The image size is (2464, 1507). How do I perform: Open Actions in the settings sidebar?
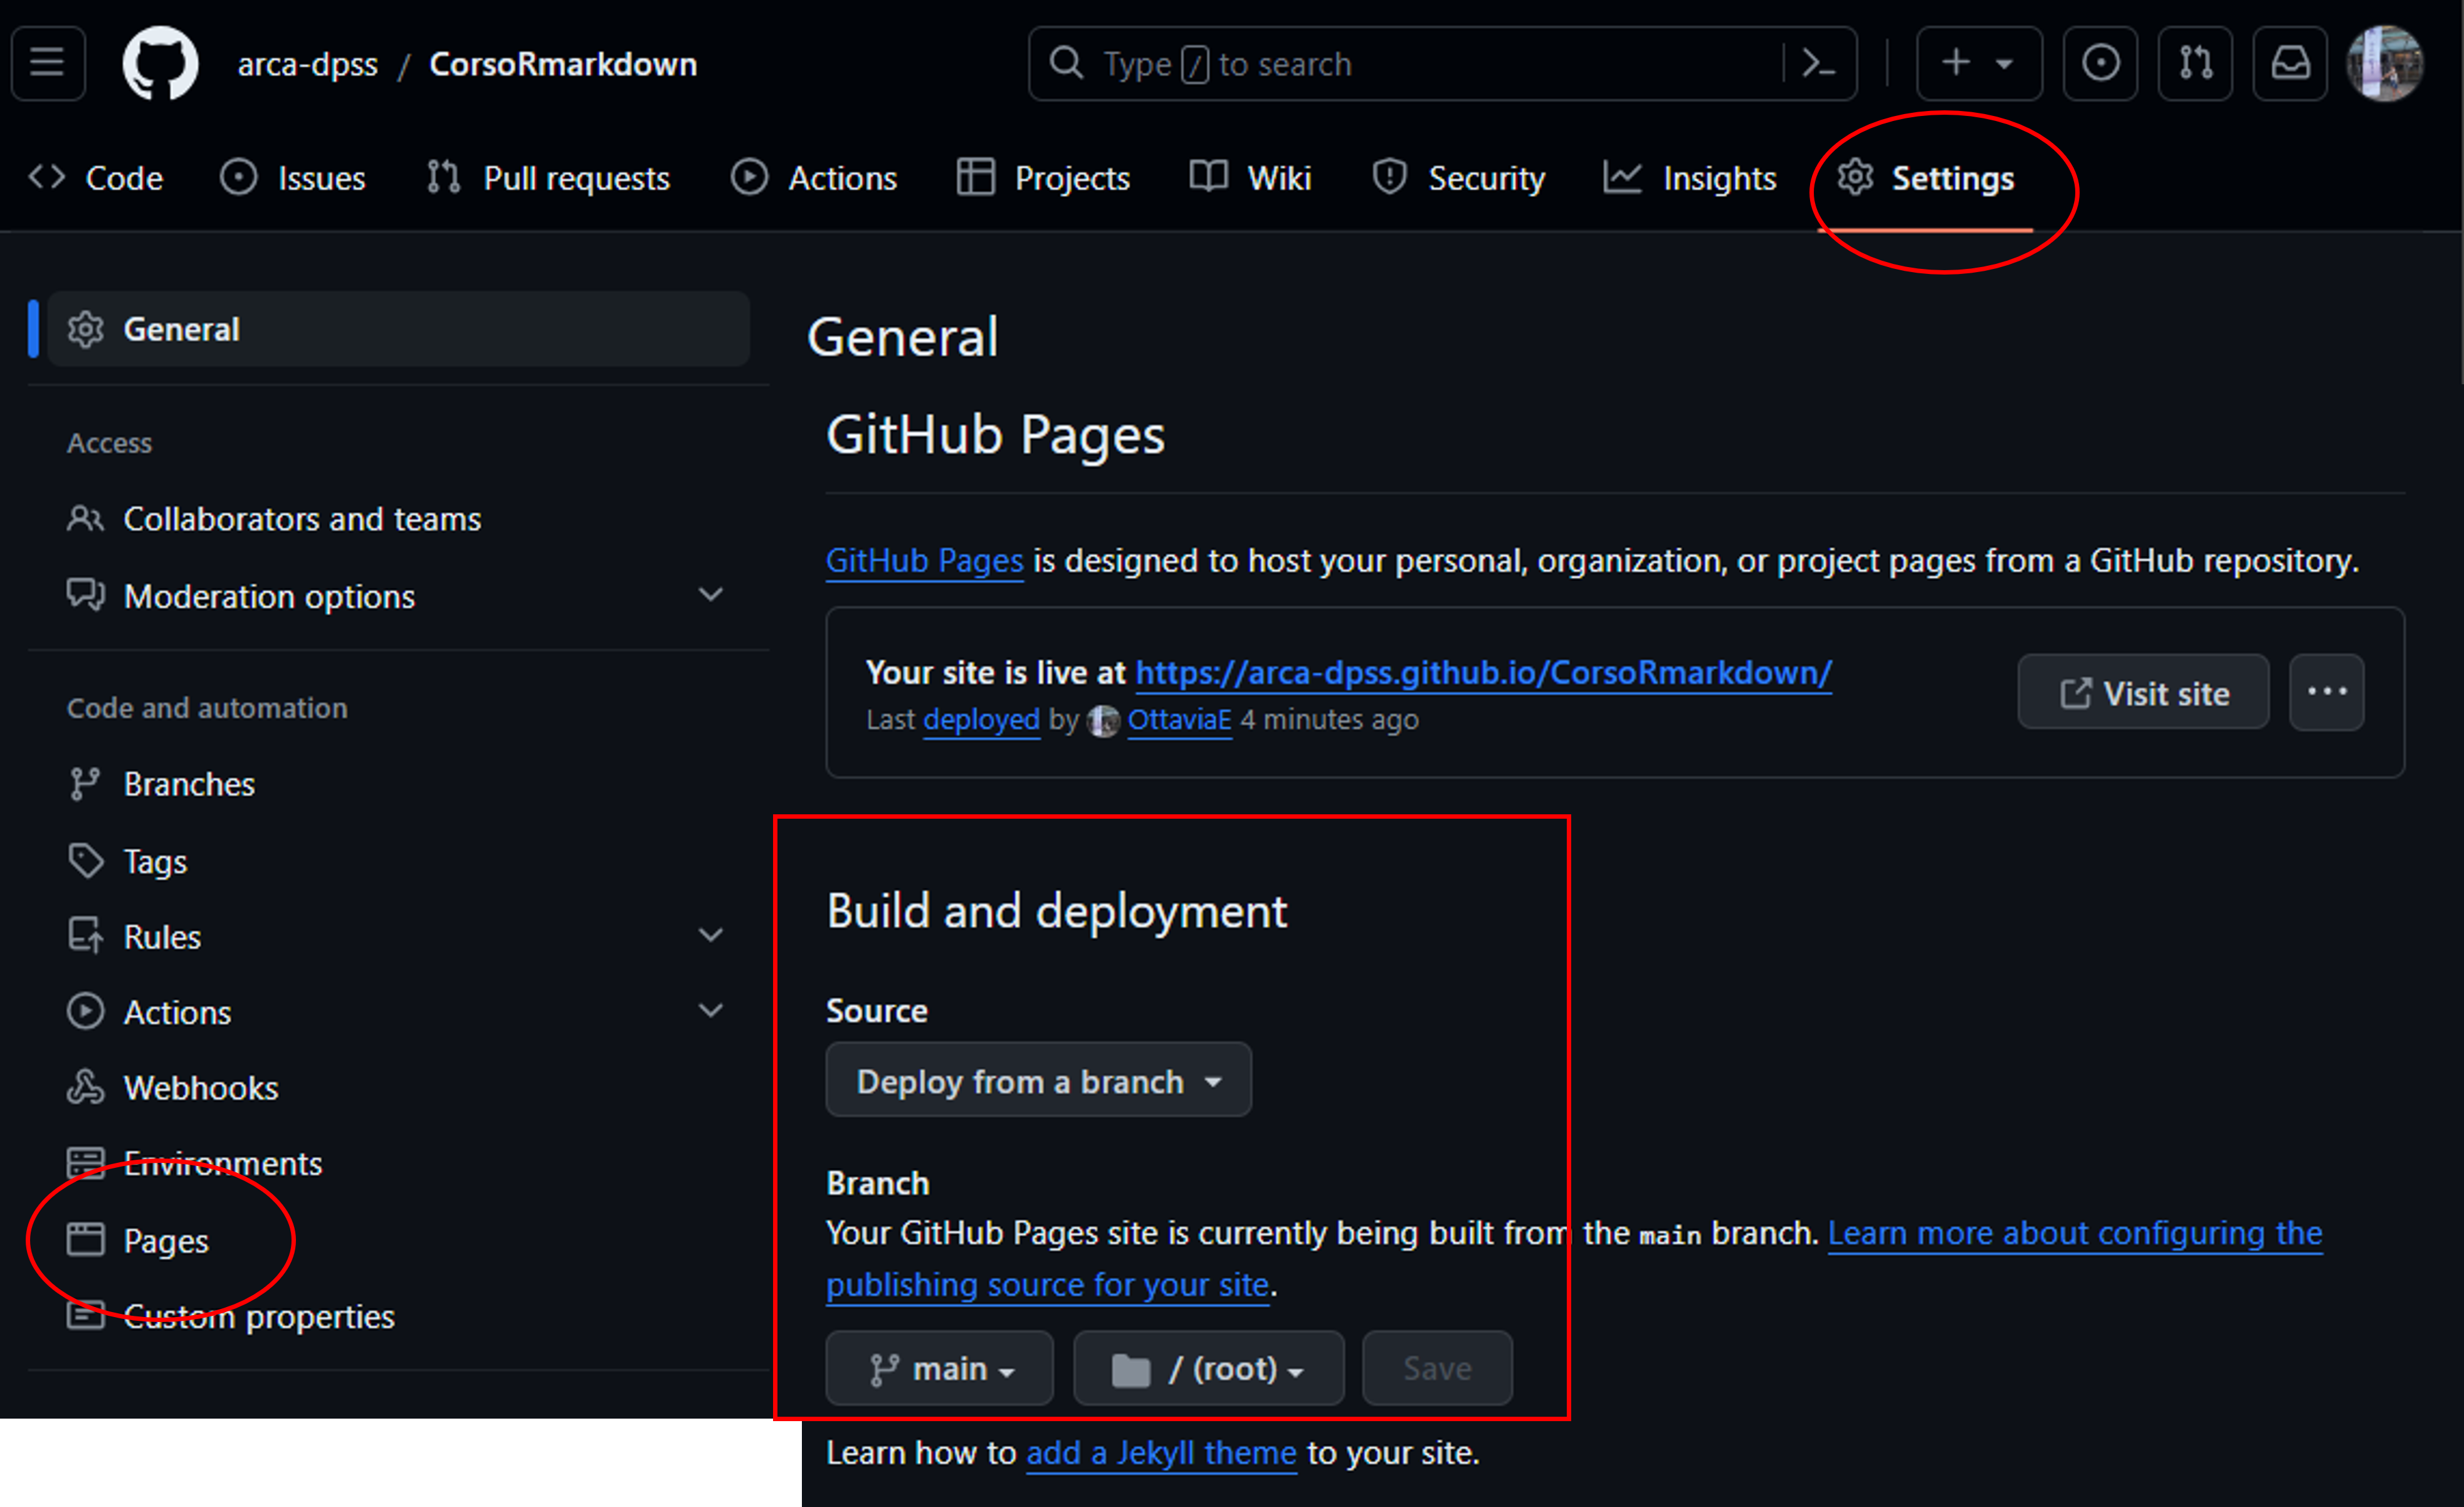click(x=398, y=1012)
